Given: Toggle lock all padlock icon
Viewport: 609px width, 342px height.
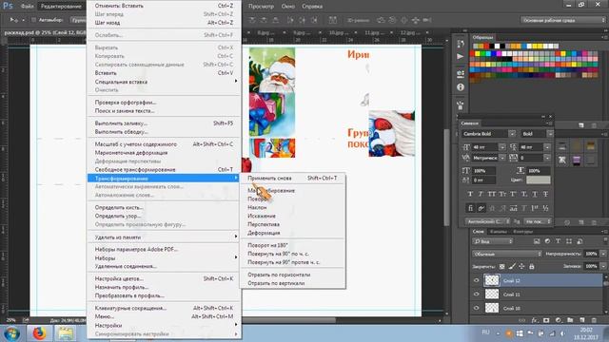Looking at the screenshot, I should click(532, 266).
